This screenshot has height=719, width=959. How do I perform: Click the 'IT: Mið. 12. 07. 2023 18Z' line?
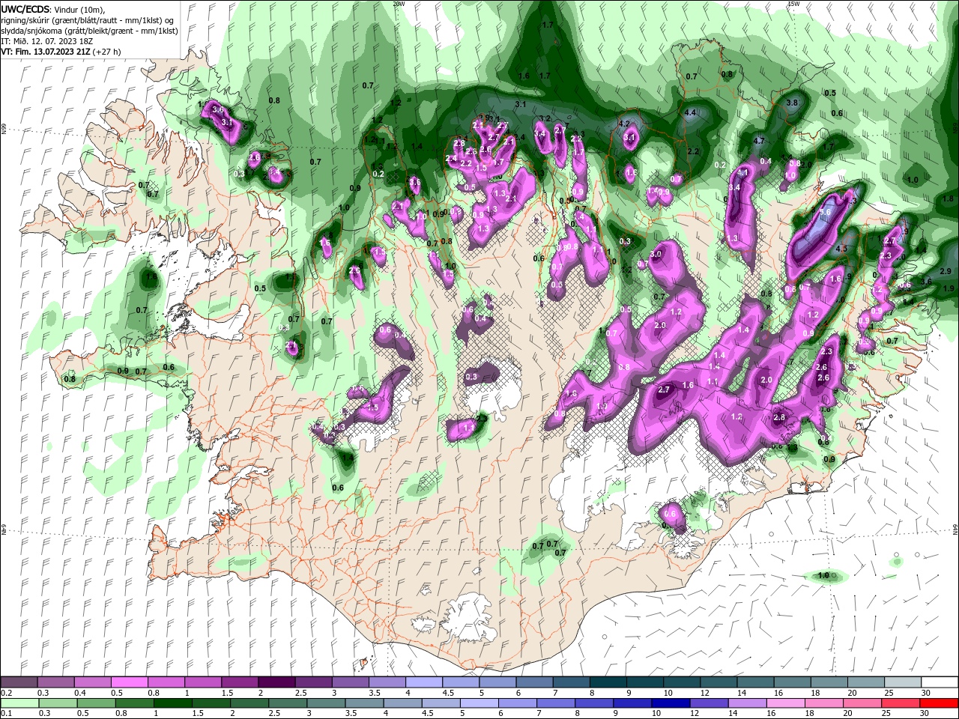click(48, 42)
